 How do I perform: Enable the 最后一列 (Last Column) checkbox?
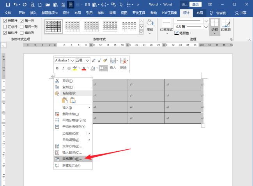[21, 27]
